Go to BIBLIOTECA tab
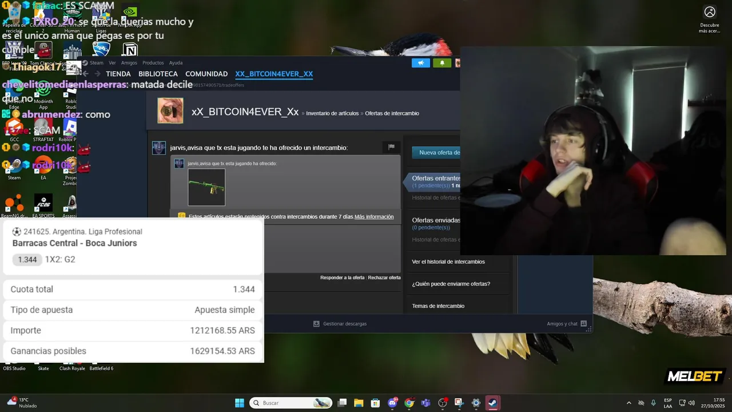The width and height of the screenshot is (732, 412). coord(158,74)
